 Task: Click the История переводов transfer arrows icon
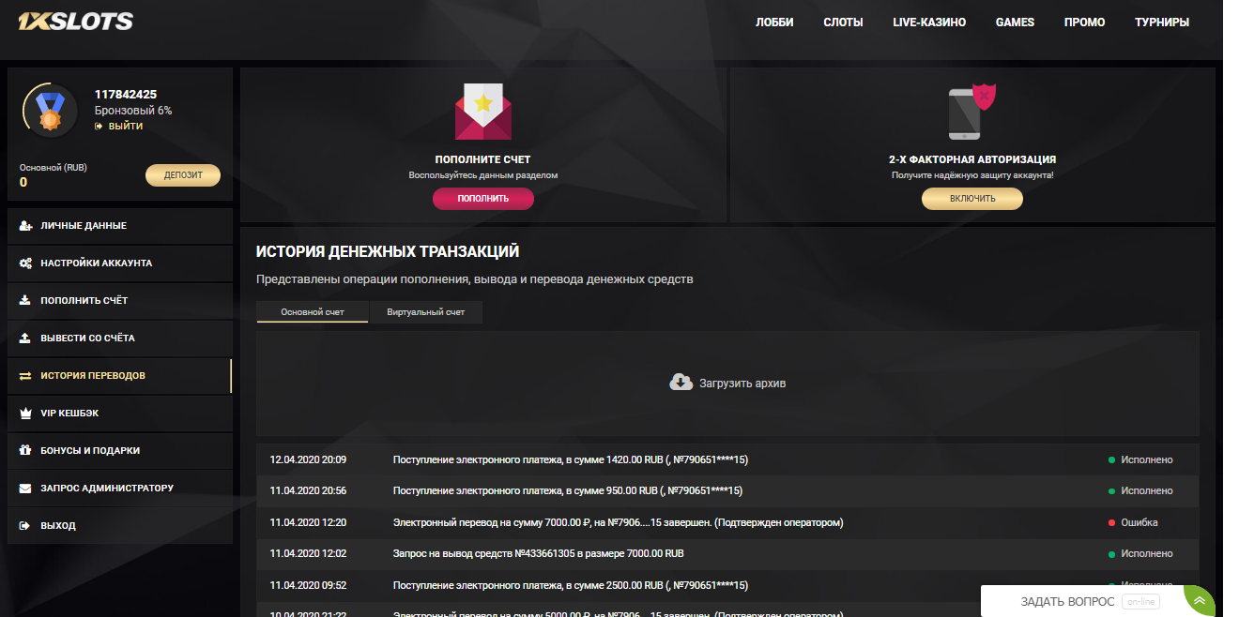pyautogui.click(x=23, y=375)
